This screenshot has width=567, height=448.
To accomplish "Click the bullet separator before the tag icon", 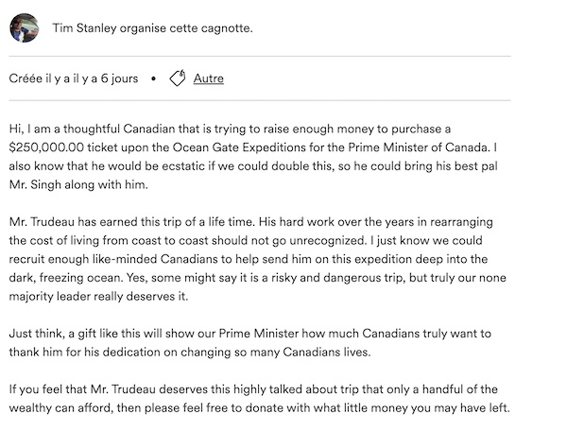I will pos(153,78).
